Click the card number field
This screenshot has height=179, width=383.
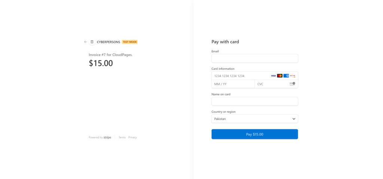(x=255, y=76)
